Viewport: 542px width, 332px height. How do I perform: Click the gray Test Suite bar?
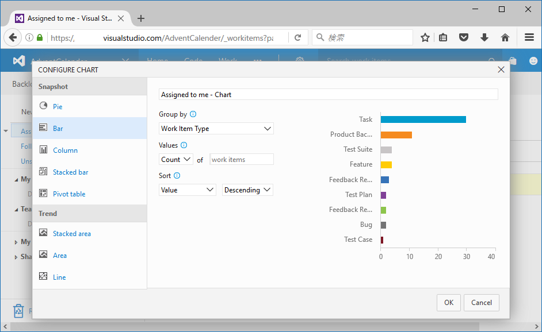tap(387, 150)
